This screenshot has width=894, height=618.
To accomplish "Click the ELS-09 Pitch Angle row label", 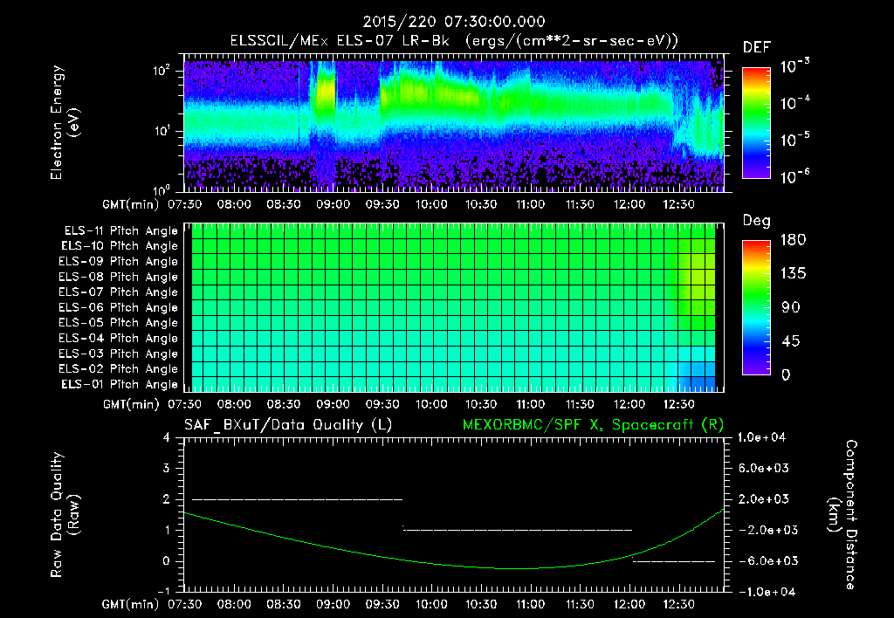I will [119, 262].
